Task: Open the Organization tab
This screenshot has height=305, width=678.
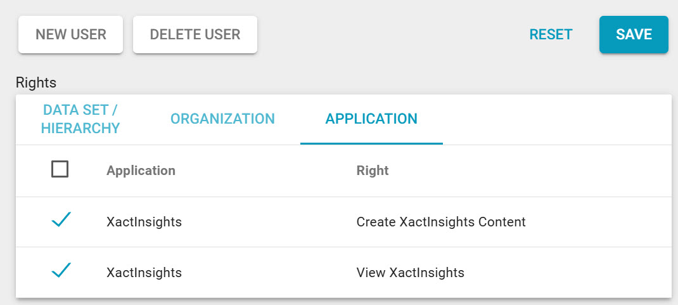Action: [222, 119]
